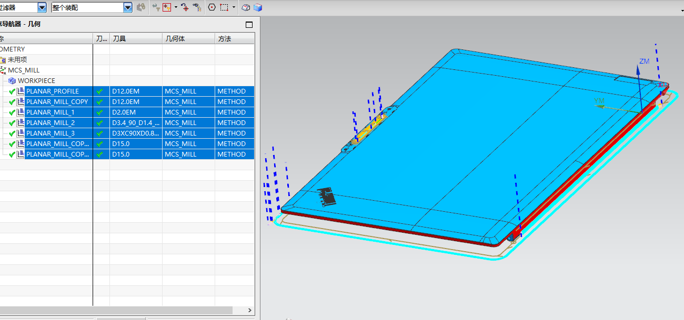Click the black engraved mark on the part
This screenshot has width=684, height=320.
pos(327,196)
